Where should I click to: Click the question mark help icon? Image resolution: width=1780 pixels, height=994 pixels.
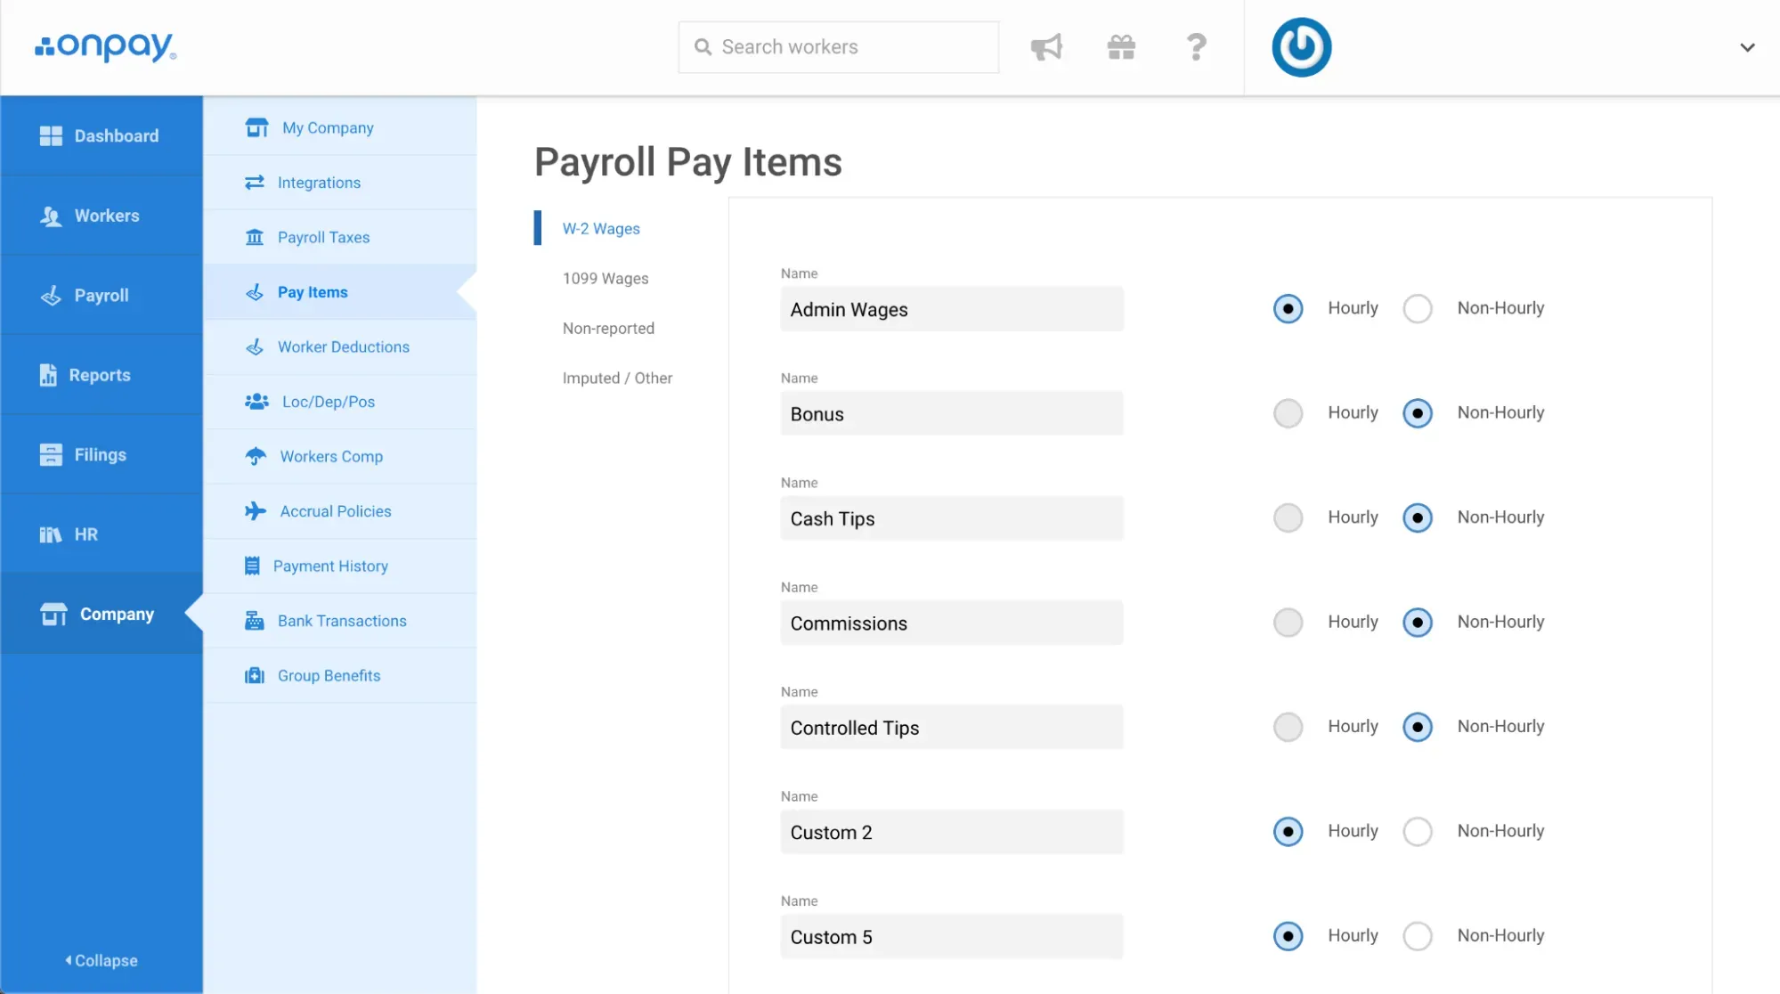pos(1196,47)
